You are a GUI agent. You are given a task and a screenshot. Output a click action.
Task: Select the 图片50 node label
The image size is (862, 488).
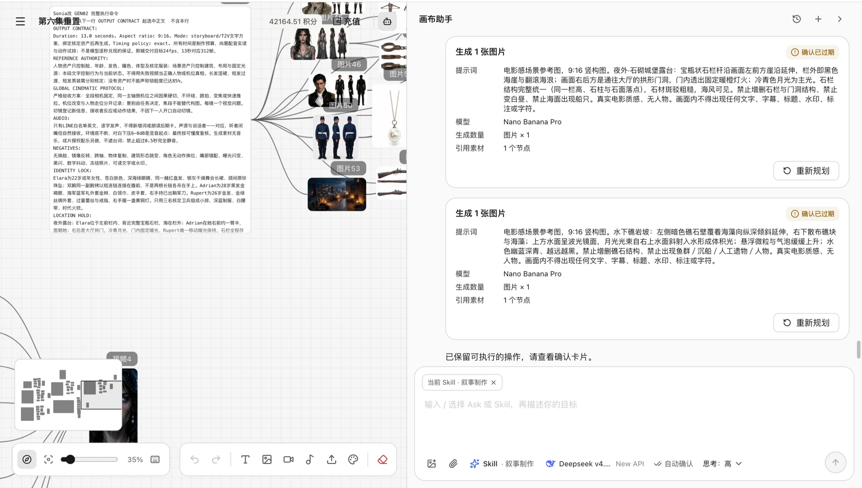(x=340, y=105)
